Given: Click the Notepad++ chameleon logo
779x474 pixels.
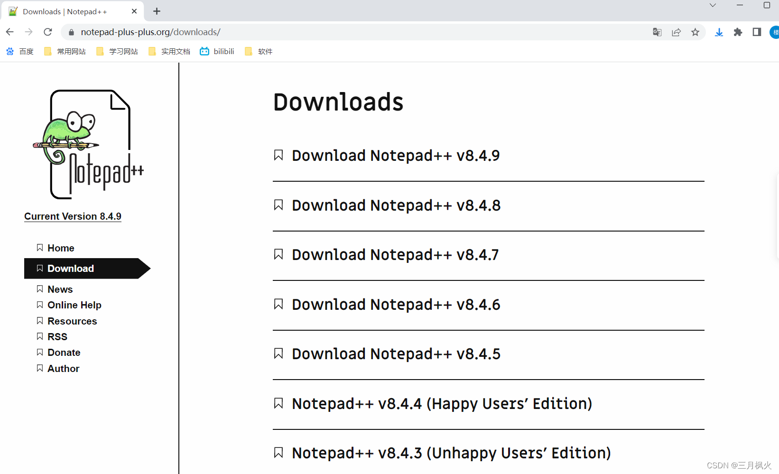Looking at the screenshot, I should pos(89,144).
